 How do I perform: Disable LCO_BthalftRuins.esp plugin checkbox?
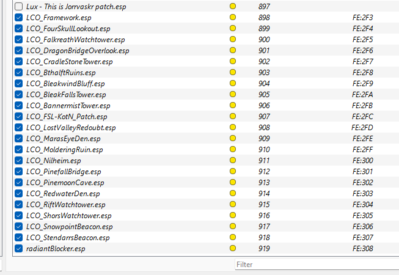point(18,72)
